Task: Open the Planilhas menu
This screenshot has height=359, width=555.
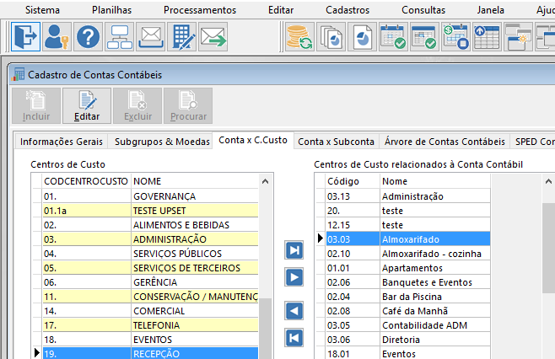Action: tap(112, 10)
